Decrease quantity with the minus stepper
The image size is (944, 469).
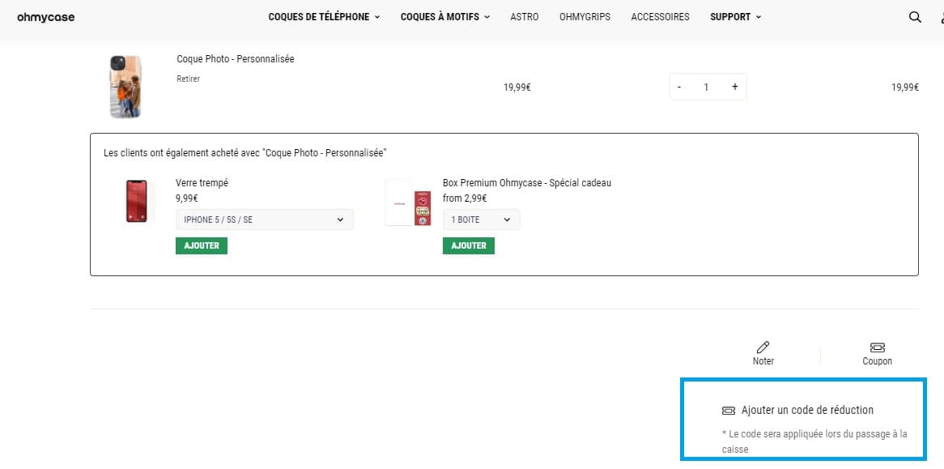[680, 86]
